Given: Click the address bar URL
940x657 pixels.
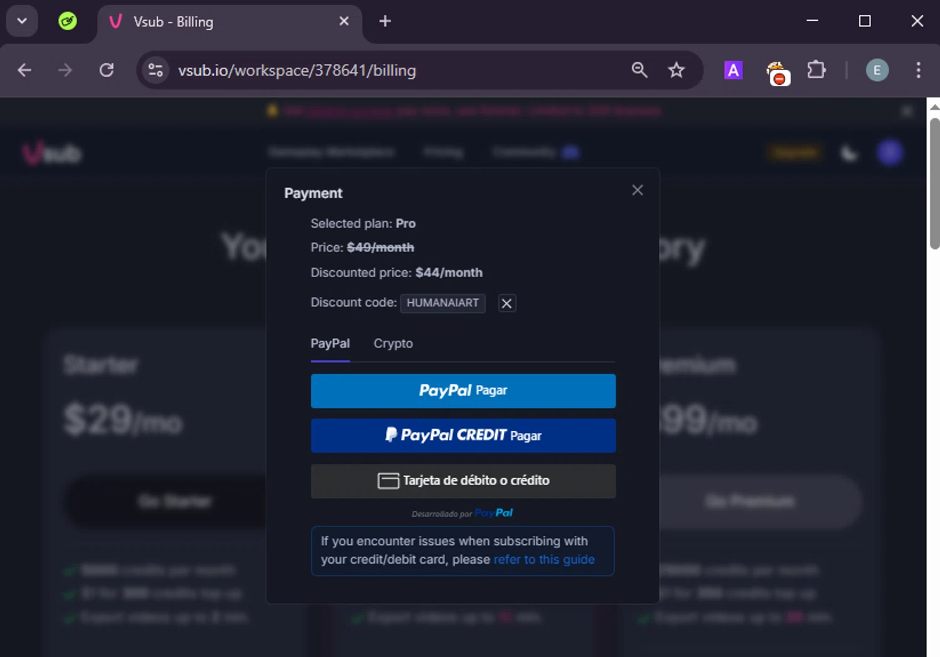Looking at the screenshot, I should pyautogui.click(x=297, y=70).
